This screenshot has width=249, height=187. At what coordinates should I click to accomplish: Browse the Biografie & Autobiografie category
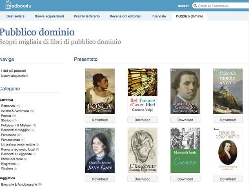(19, 185)
